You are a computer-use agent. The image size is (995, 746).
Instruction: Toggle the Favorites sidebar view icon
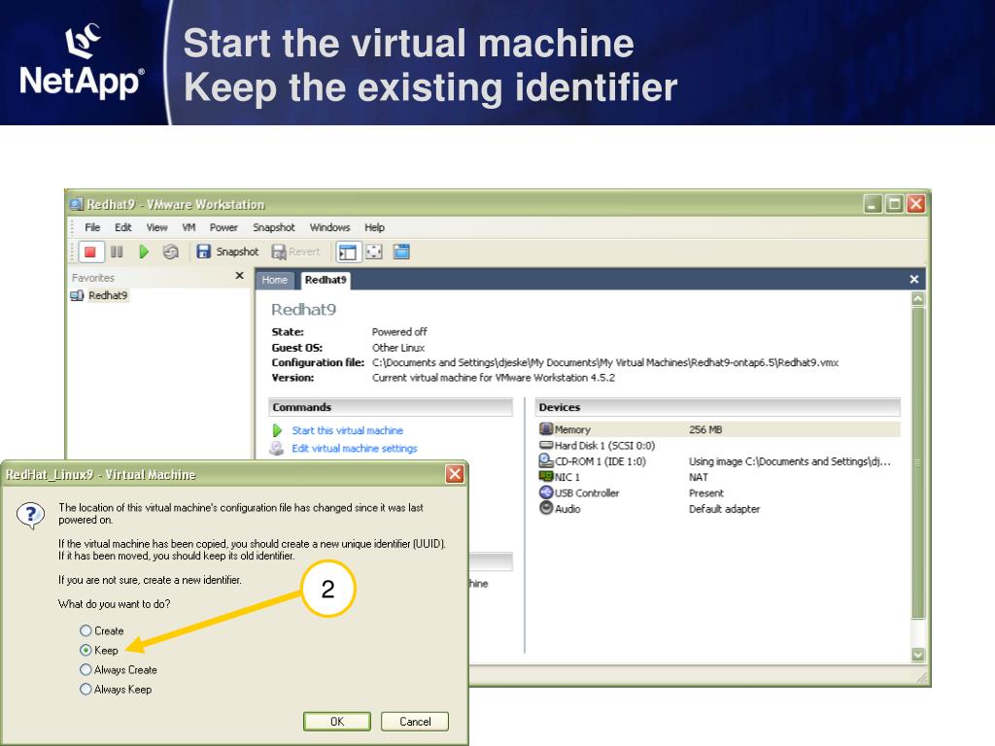click(348, 252)
